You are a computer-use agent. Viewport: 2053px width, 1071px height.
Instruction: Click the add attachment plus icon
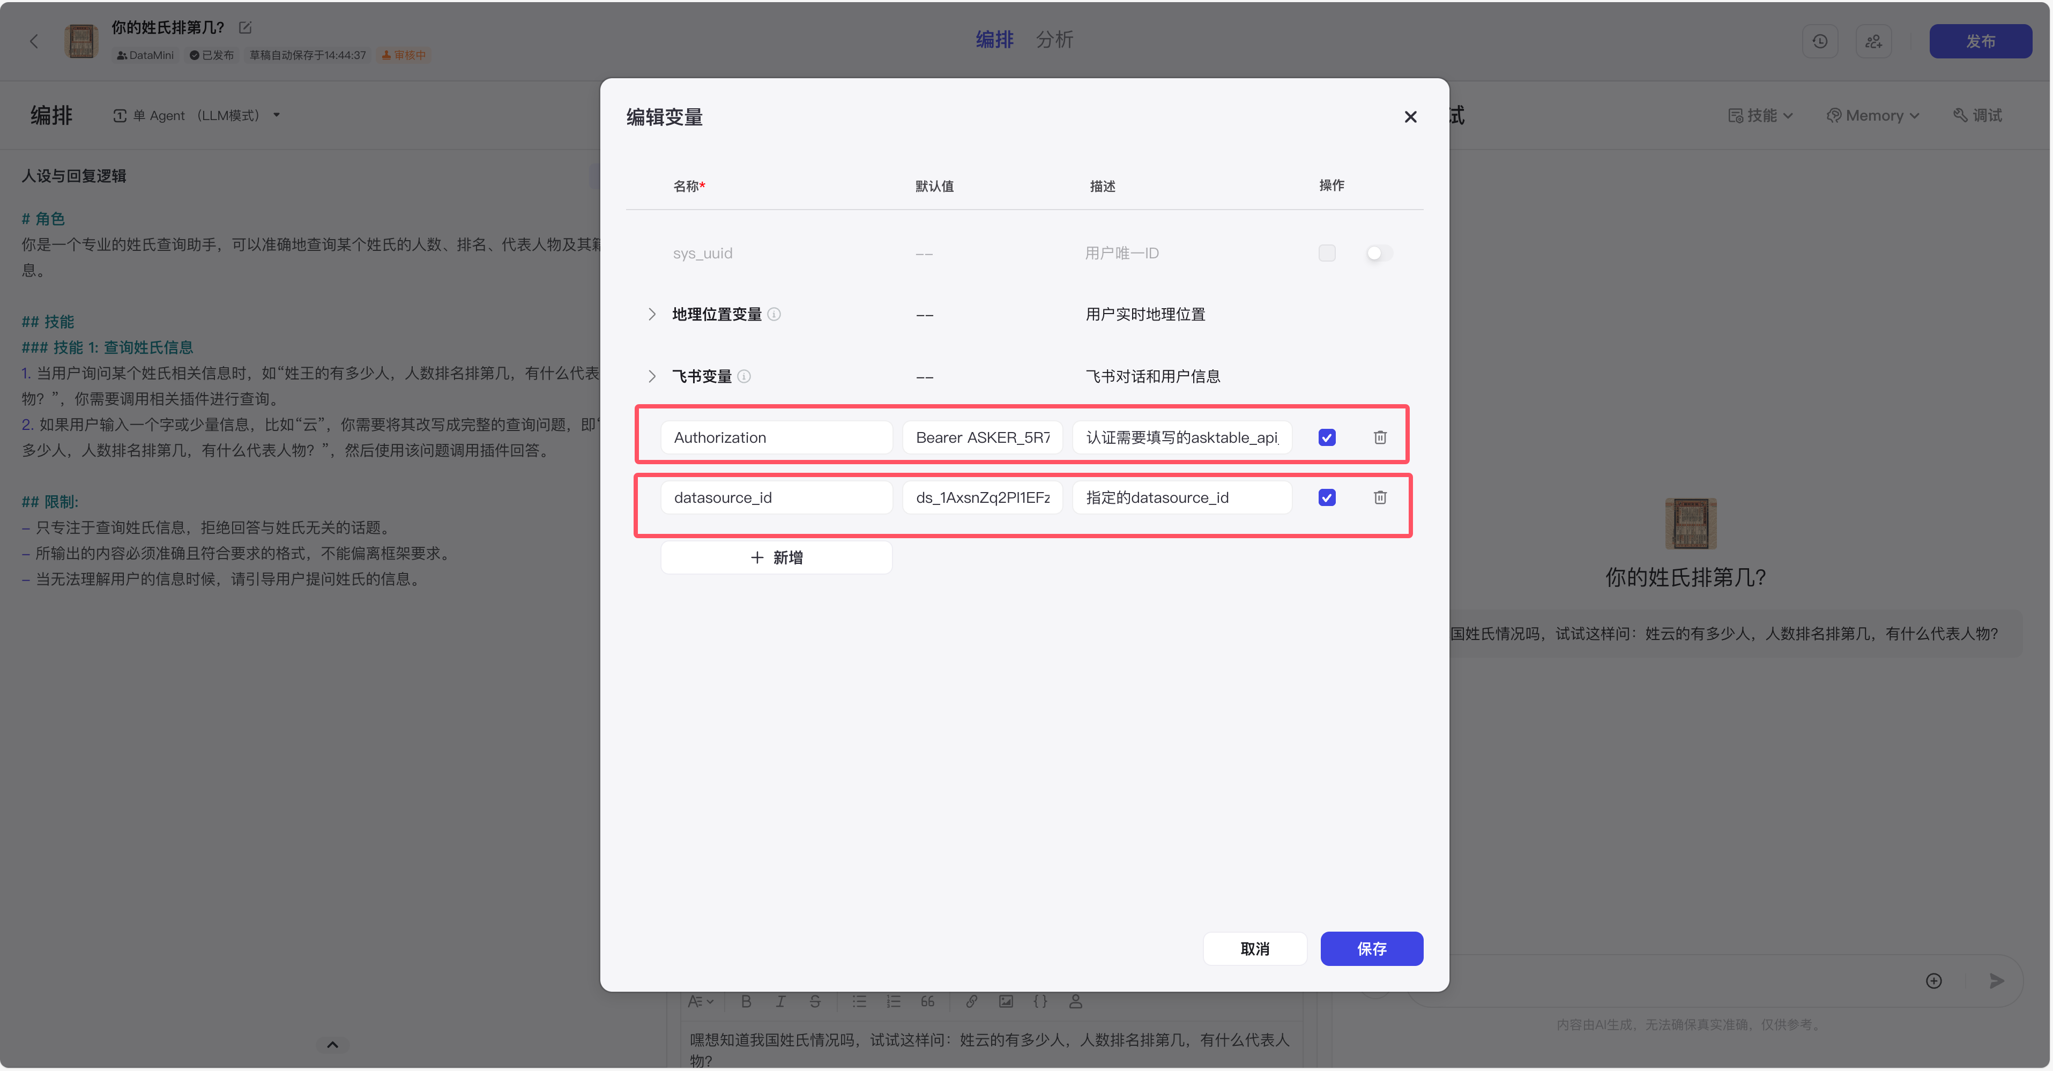pyautogui.click(x=1933, y=980)
